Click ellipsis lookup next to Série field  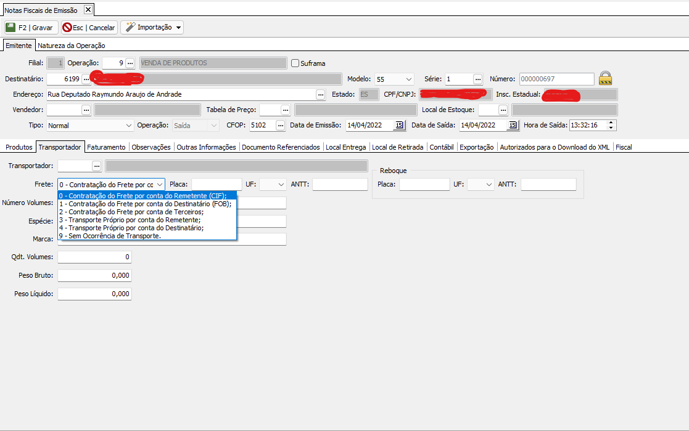pyautogui.click(x=478, y=79)
